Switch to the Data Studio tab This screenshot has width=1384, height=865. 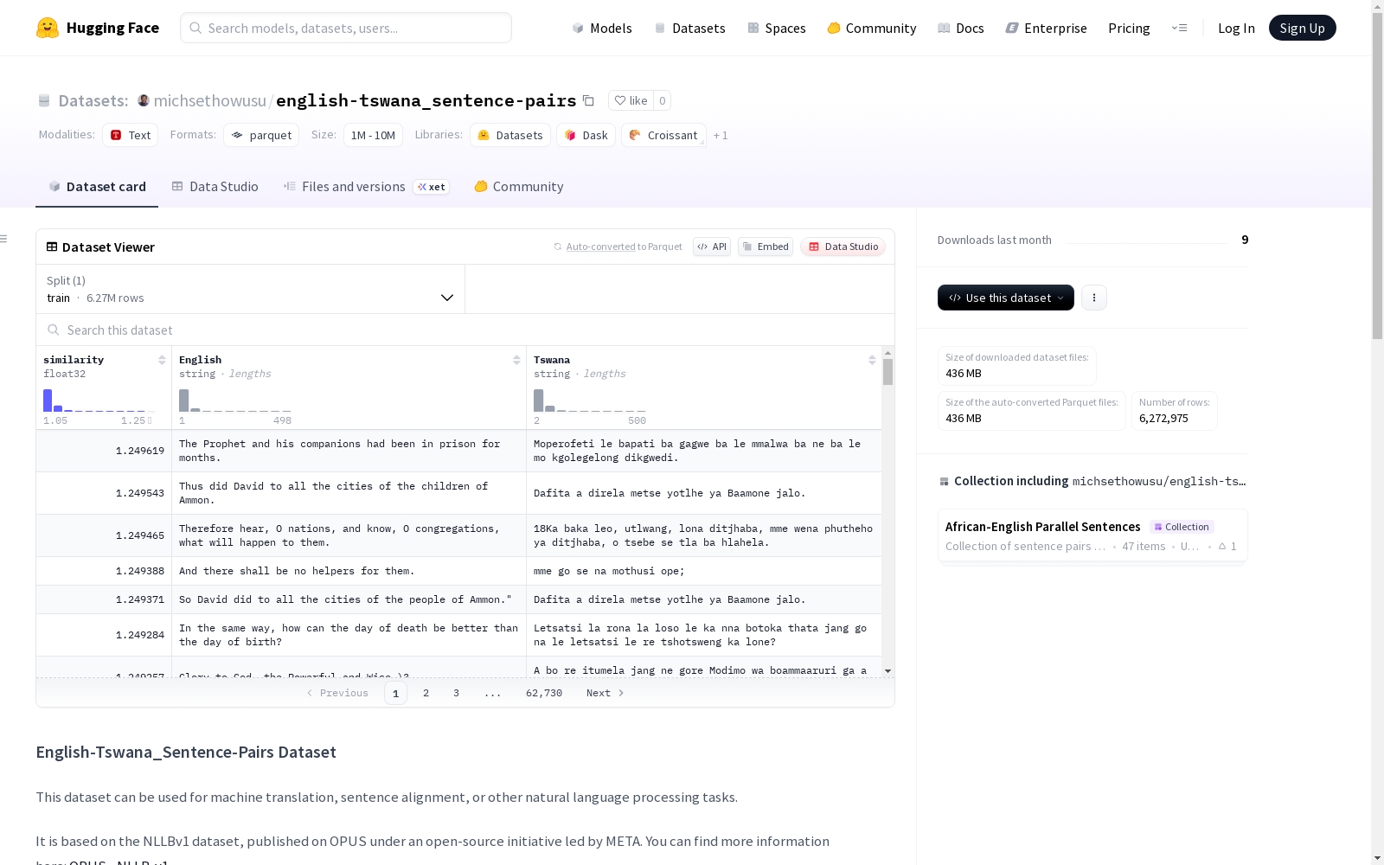215,187
